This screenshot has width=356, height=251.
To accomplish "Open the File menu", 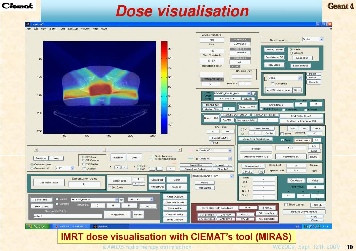I will coord(29,29).
